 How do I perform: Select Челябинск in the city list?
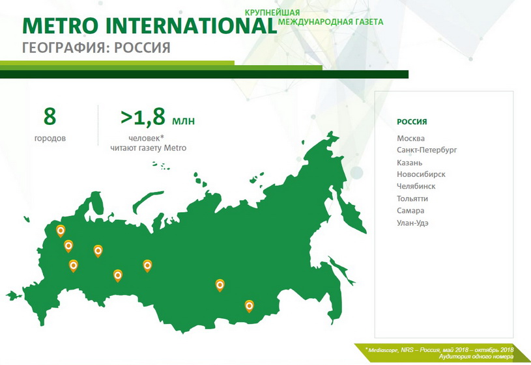(416, 186)
